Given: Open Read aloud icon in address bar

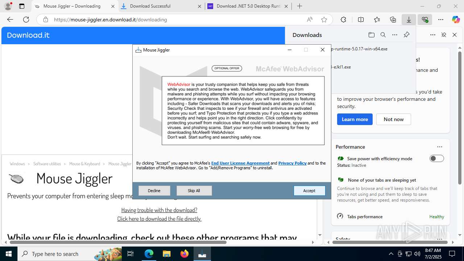Looking at the screenshot, I should (310, 20).
